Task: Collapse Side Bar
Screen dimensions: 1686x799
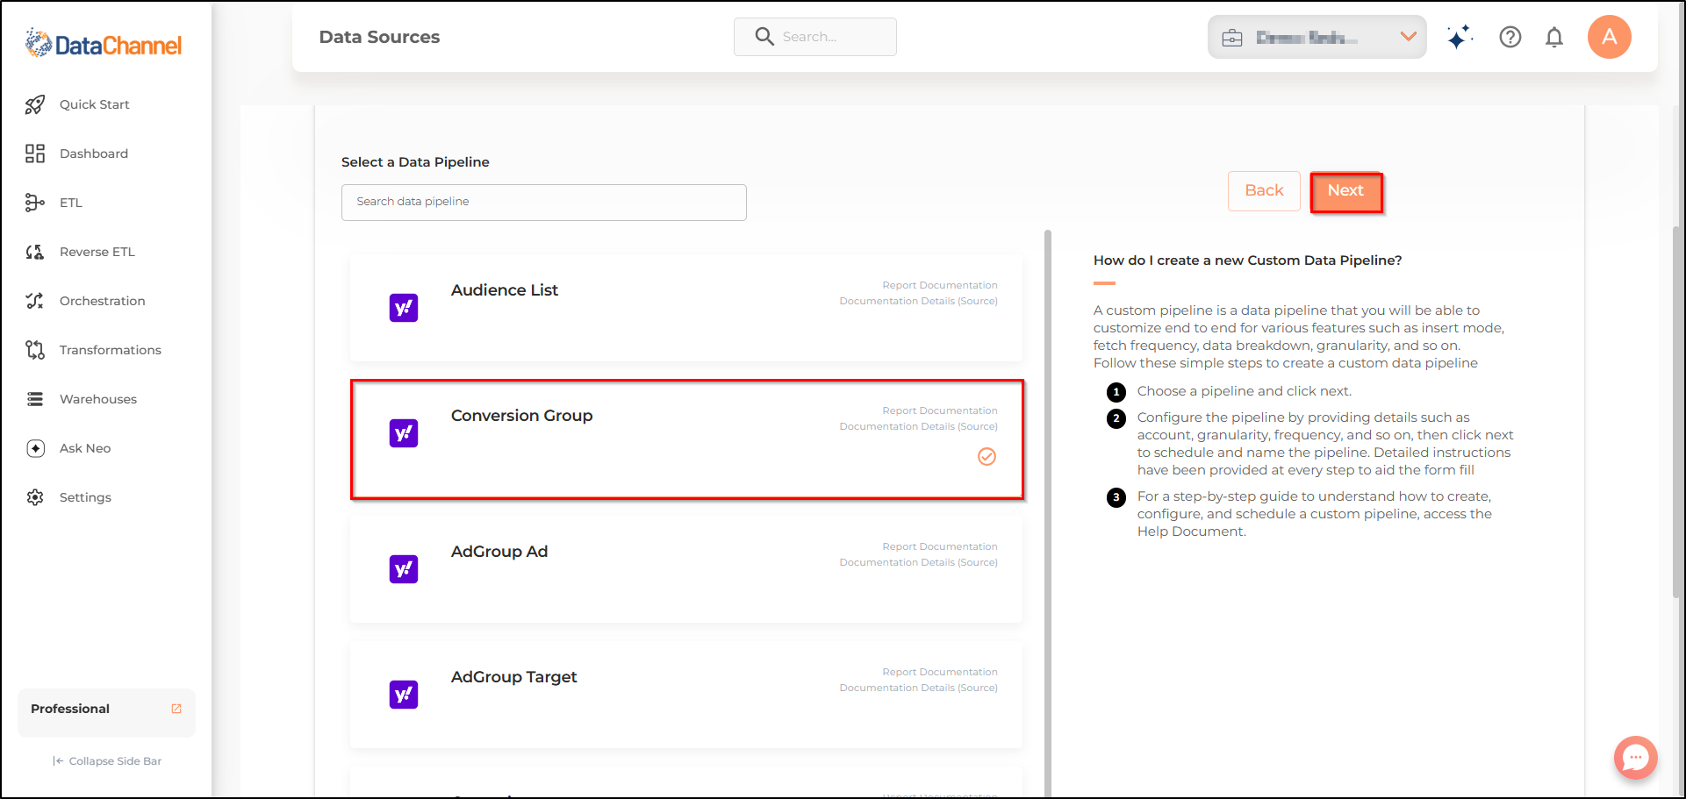Action: point(107,761)
